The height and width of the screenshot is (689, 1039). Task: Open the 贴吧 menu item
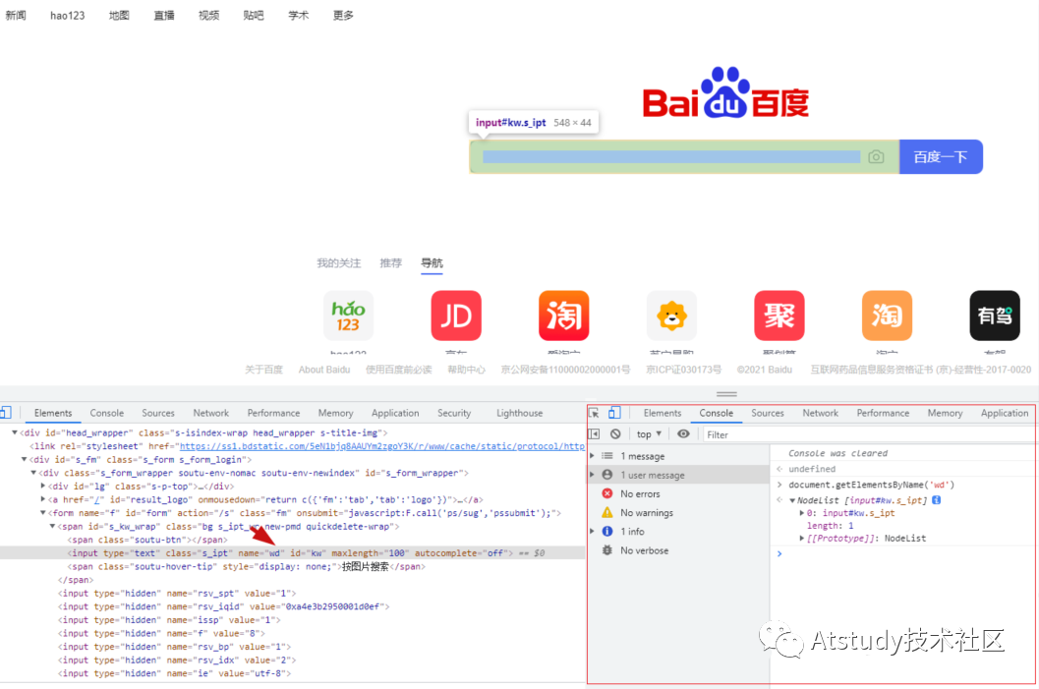tap(253, 15)
